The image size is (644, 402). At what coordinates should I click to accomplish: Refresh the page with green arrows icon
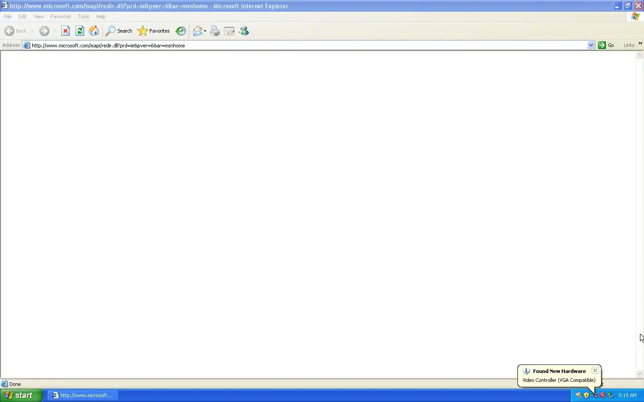80,31
